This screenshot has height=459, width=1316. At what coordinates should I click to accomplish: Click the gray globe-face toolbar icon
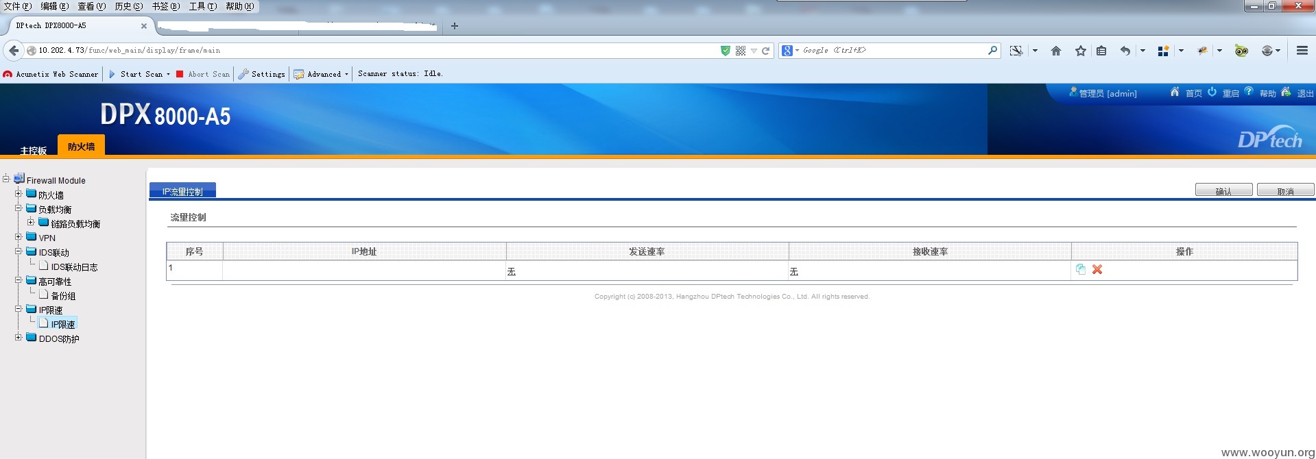pos(1267,51)
